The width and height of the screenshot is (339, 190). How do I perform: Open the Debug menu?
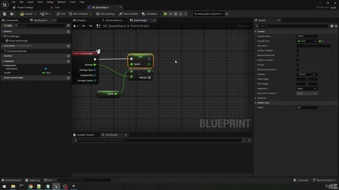50,2
